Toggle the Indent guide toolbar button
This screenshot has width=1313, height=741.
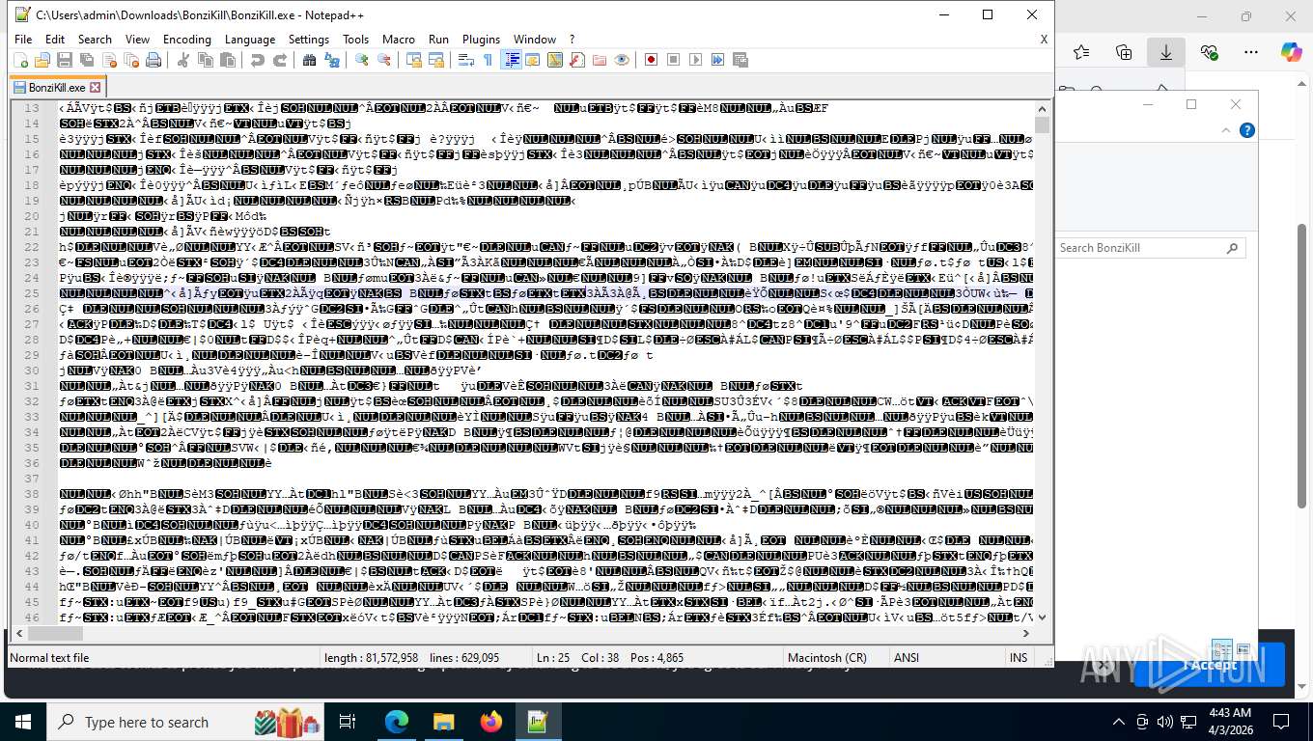click(x=512, y=60)
